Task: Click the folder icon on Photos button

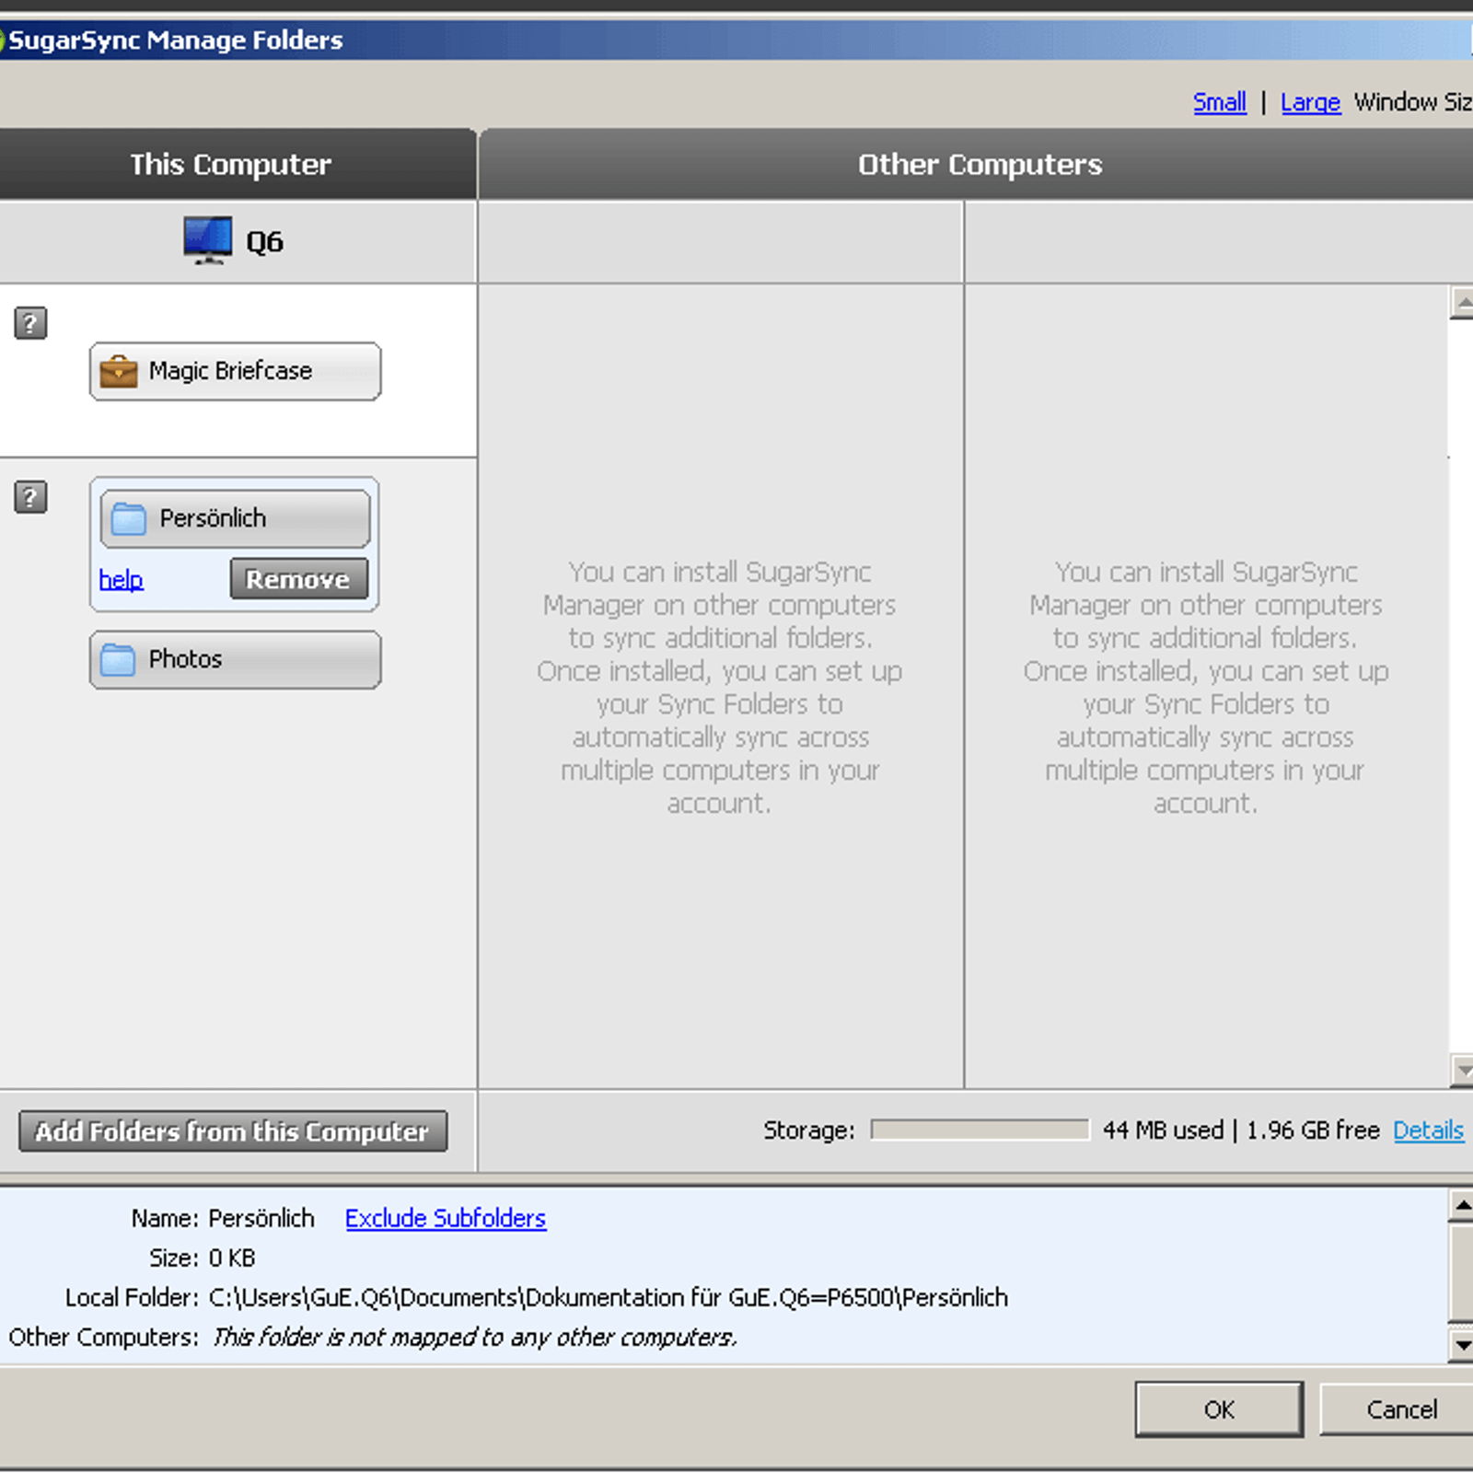Action: [x=118, y=659]
